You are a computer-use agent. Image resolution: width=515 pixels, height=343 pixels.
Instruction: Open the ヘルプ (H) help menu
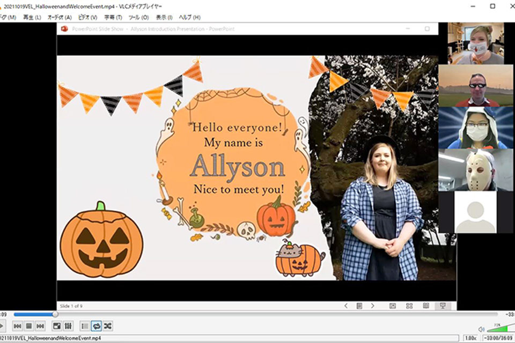coord(189,17)
